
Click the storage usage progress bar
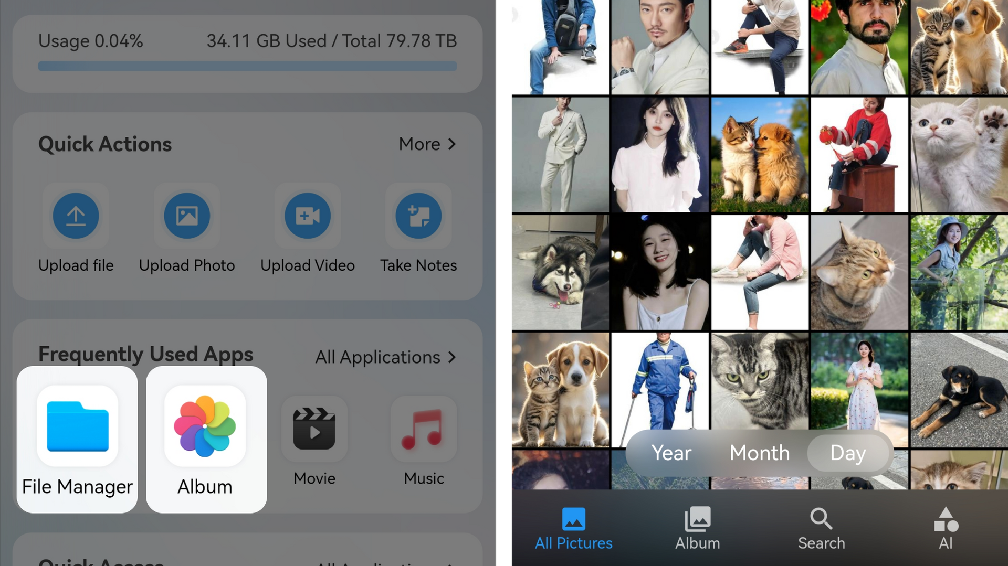click(247, 66)
